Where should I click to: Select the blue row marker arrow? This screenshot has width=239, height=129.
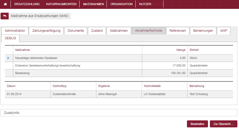[8, 58]
